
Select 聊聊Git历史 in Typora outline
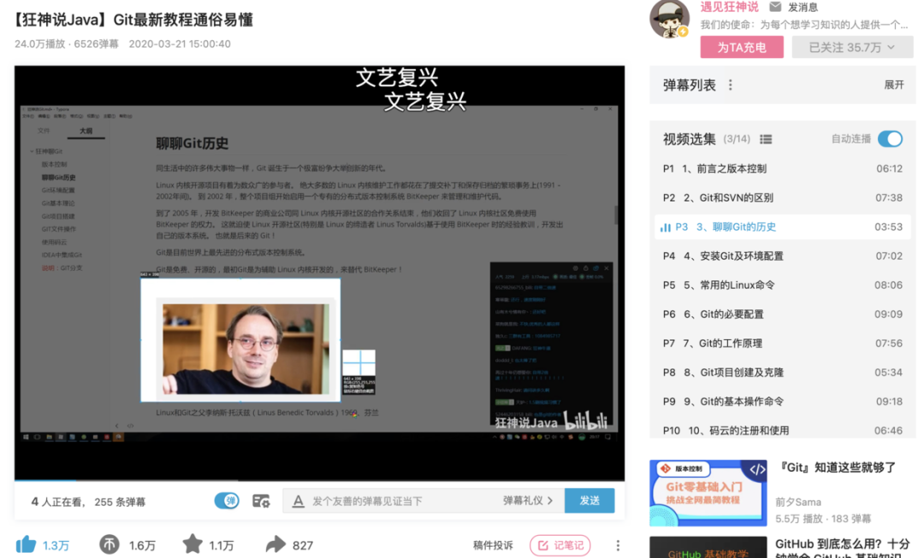click(x=58, y=177)
